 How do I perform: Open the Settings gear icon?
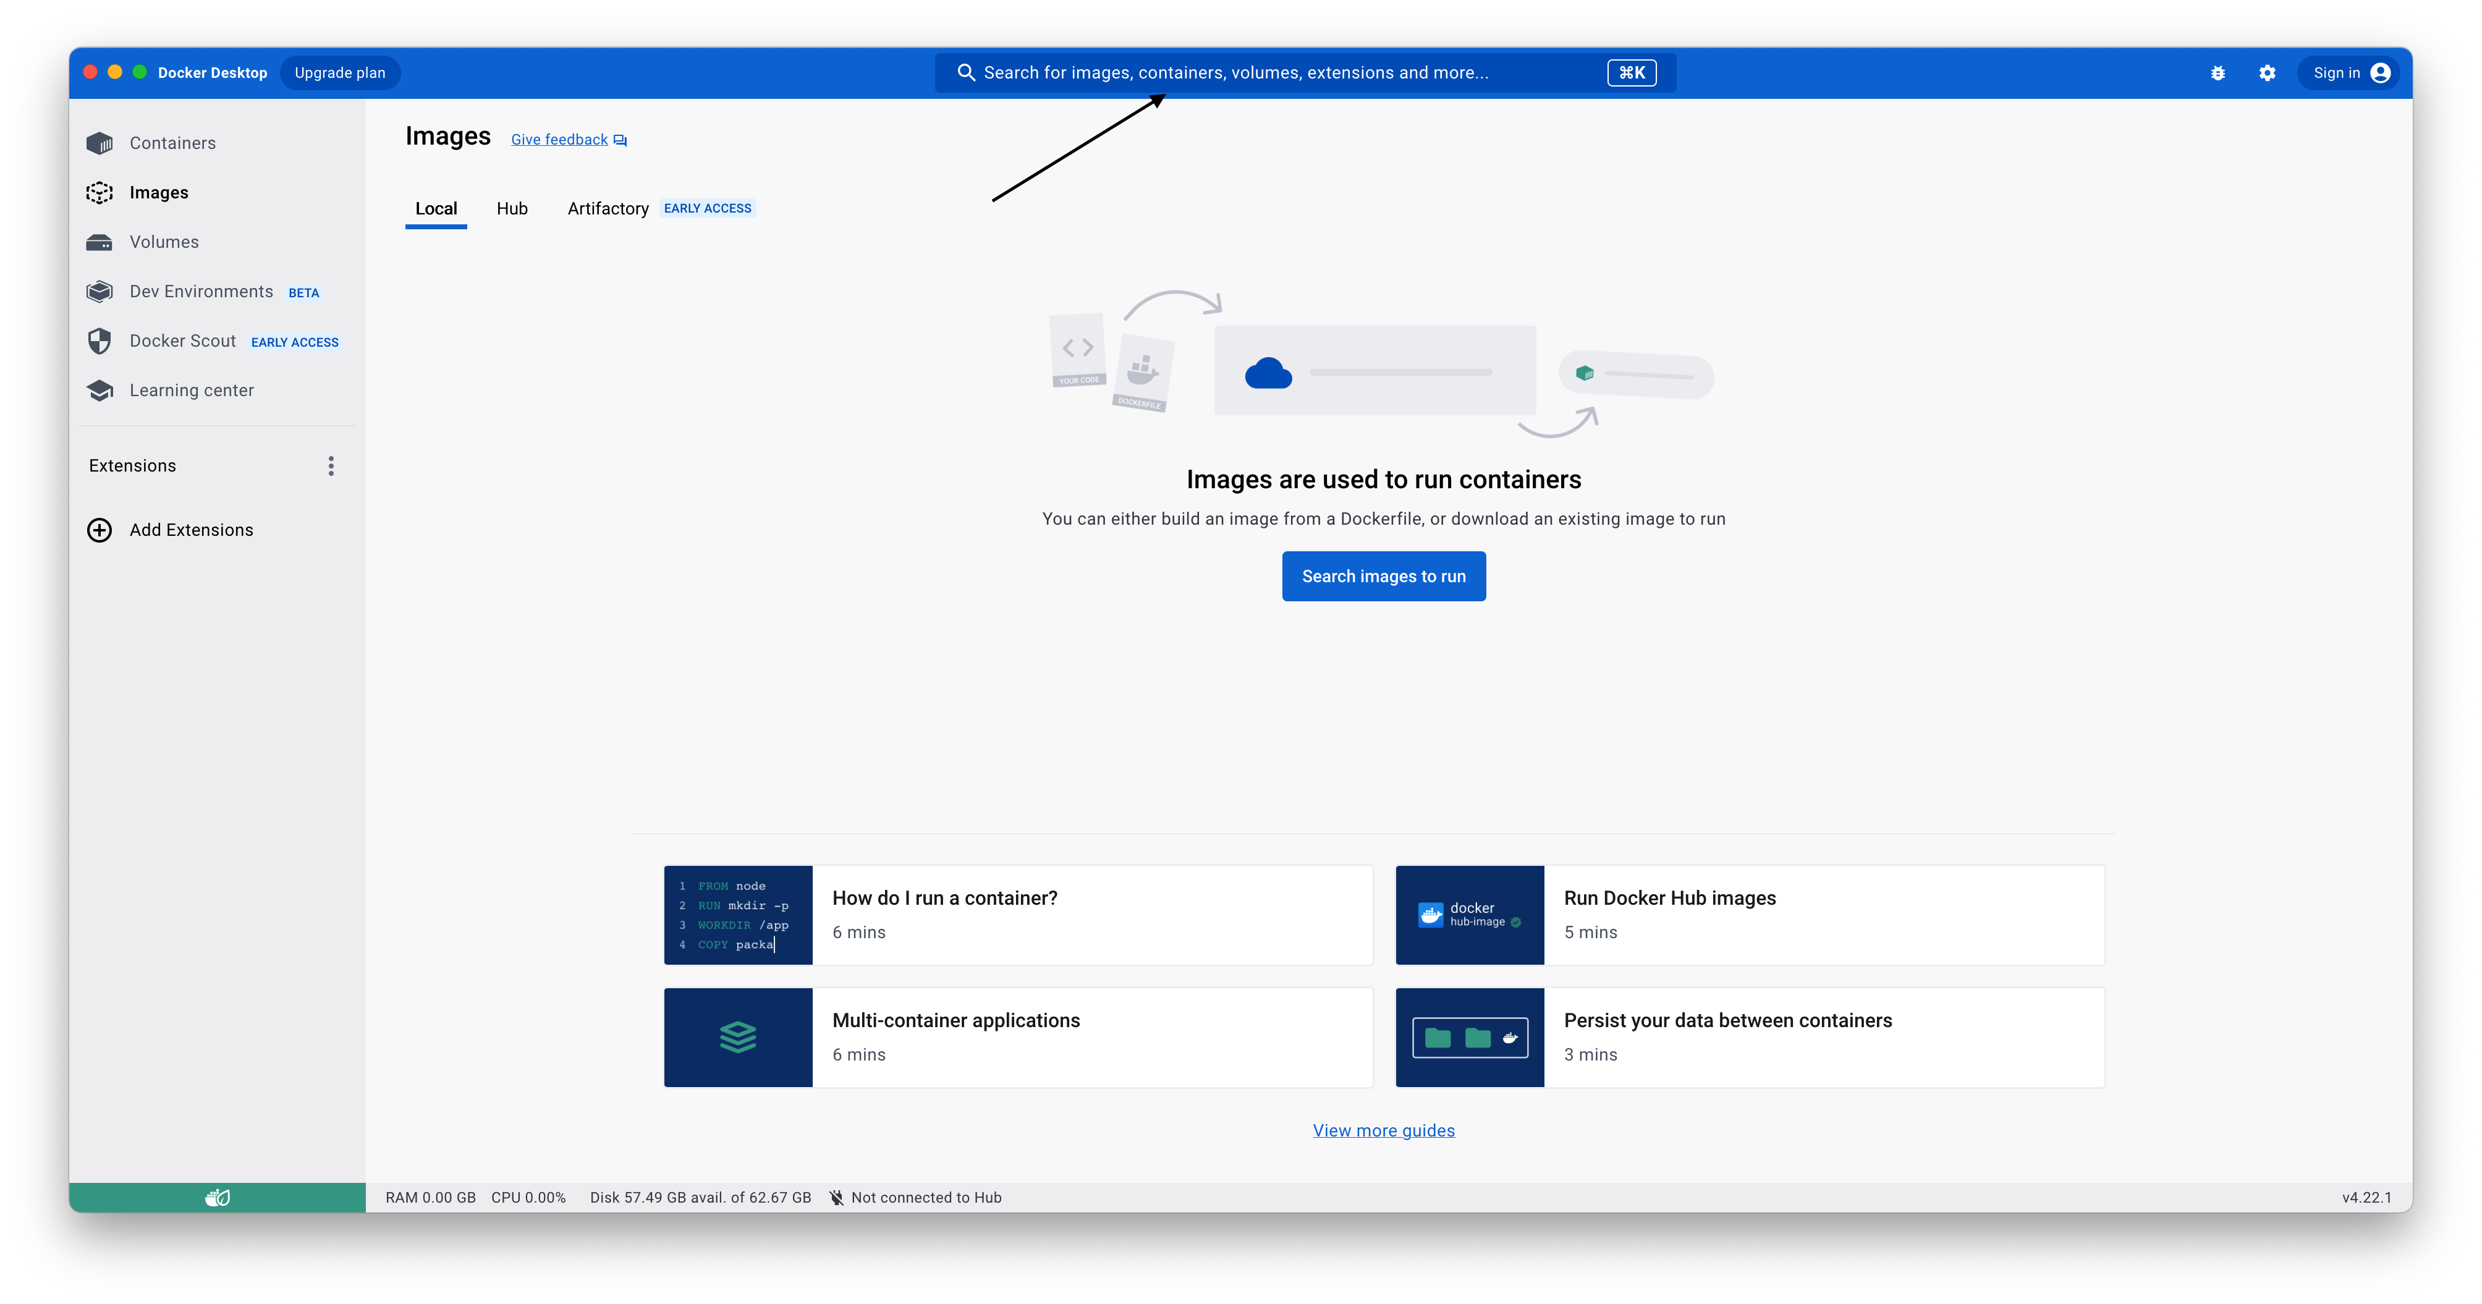pyautogui.click(x=2266, y=74)
